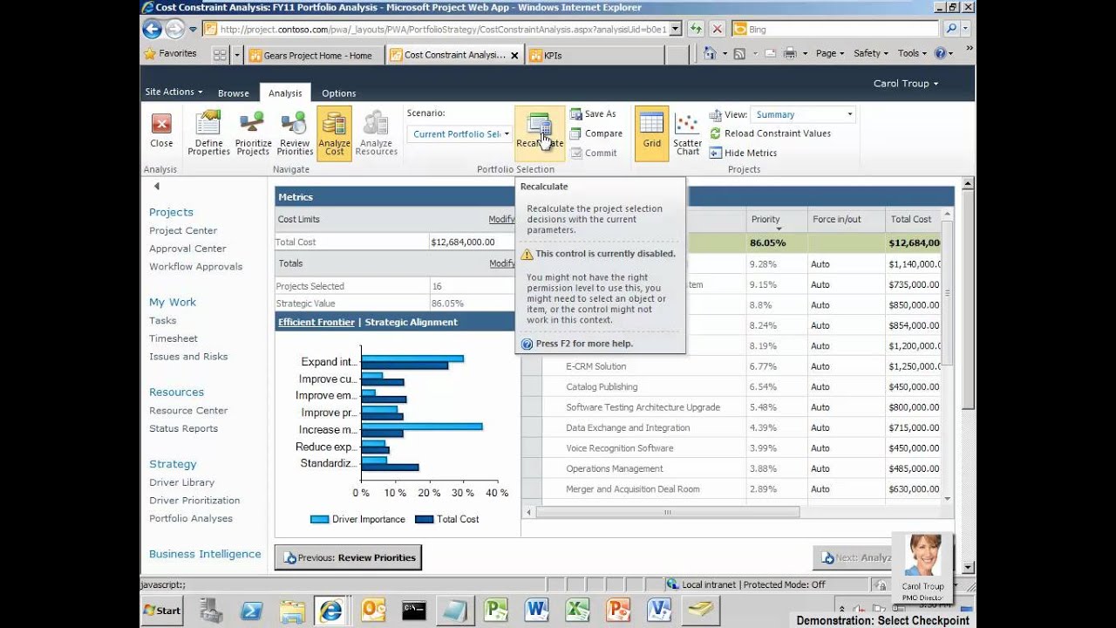Click Previous: Review Priorities button

click(x=348, y=557)
